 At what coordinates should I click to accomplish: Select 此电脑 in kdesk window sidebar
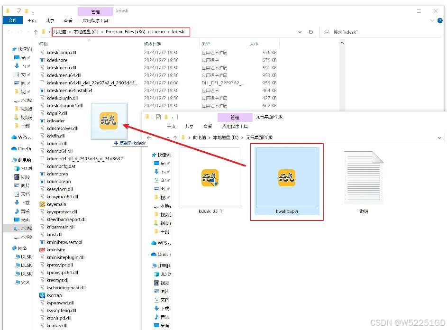[22, 160]
